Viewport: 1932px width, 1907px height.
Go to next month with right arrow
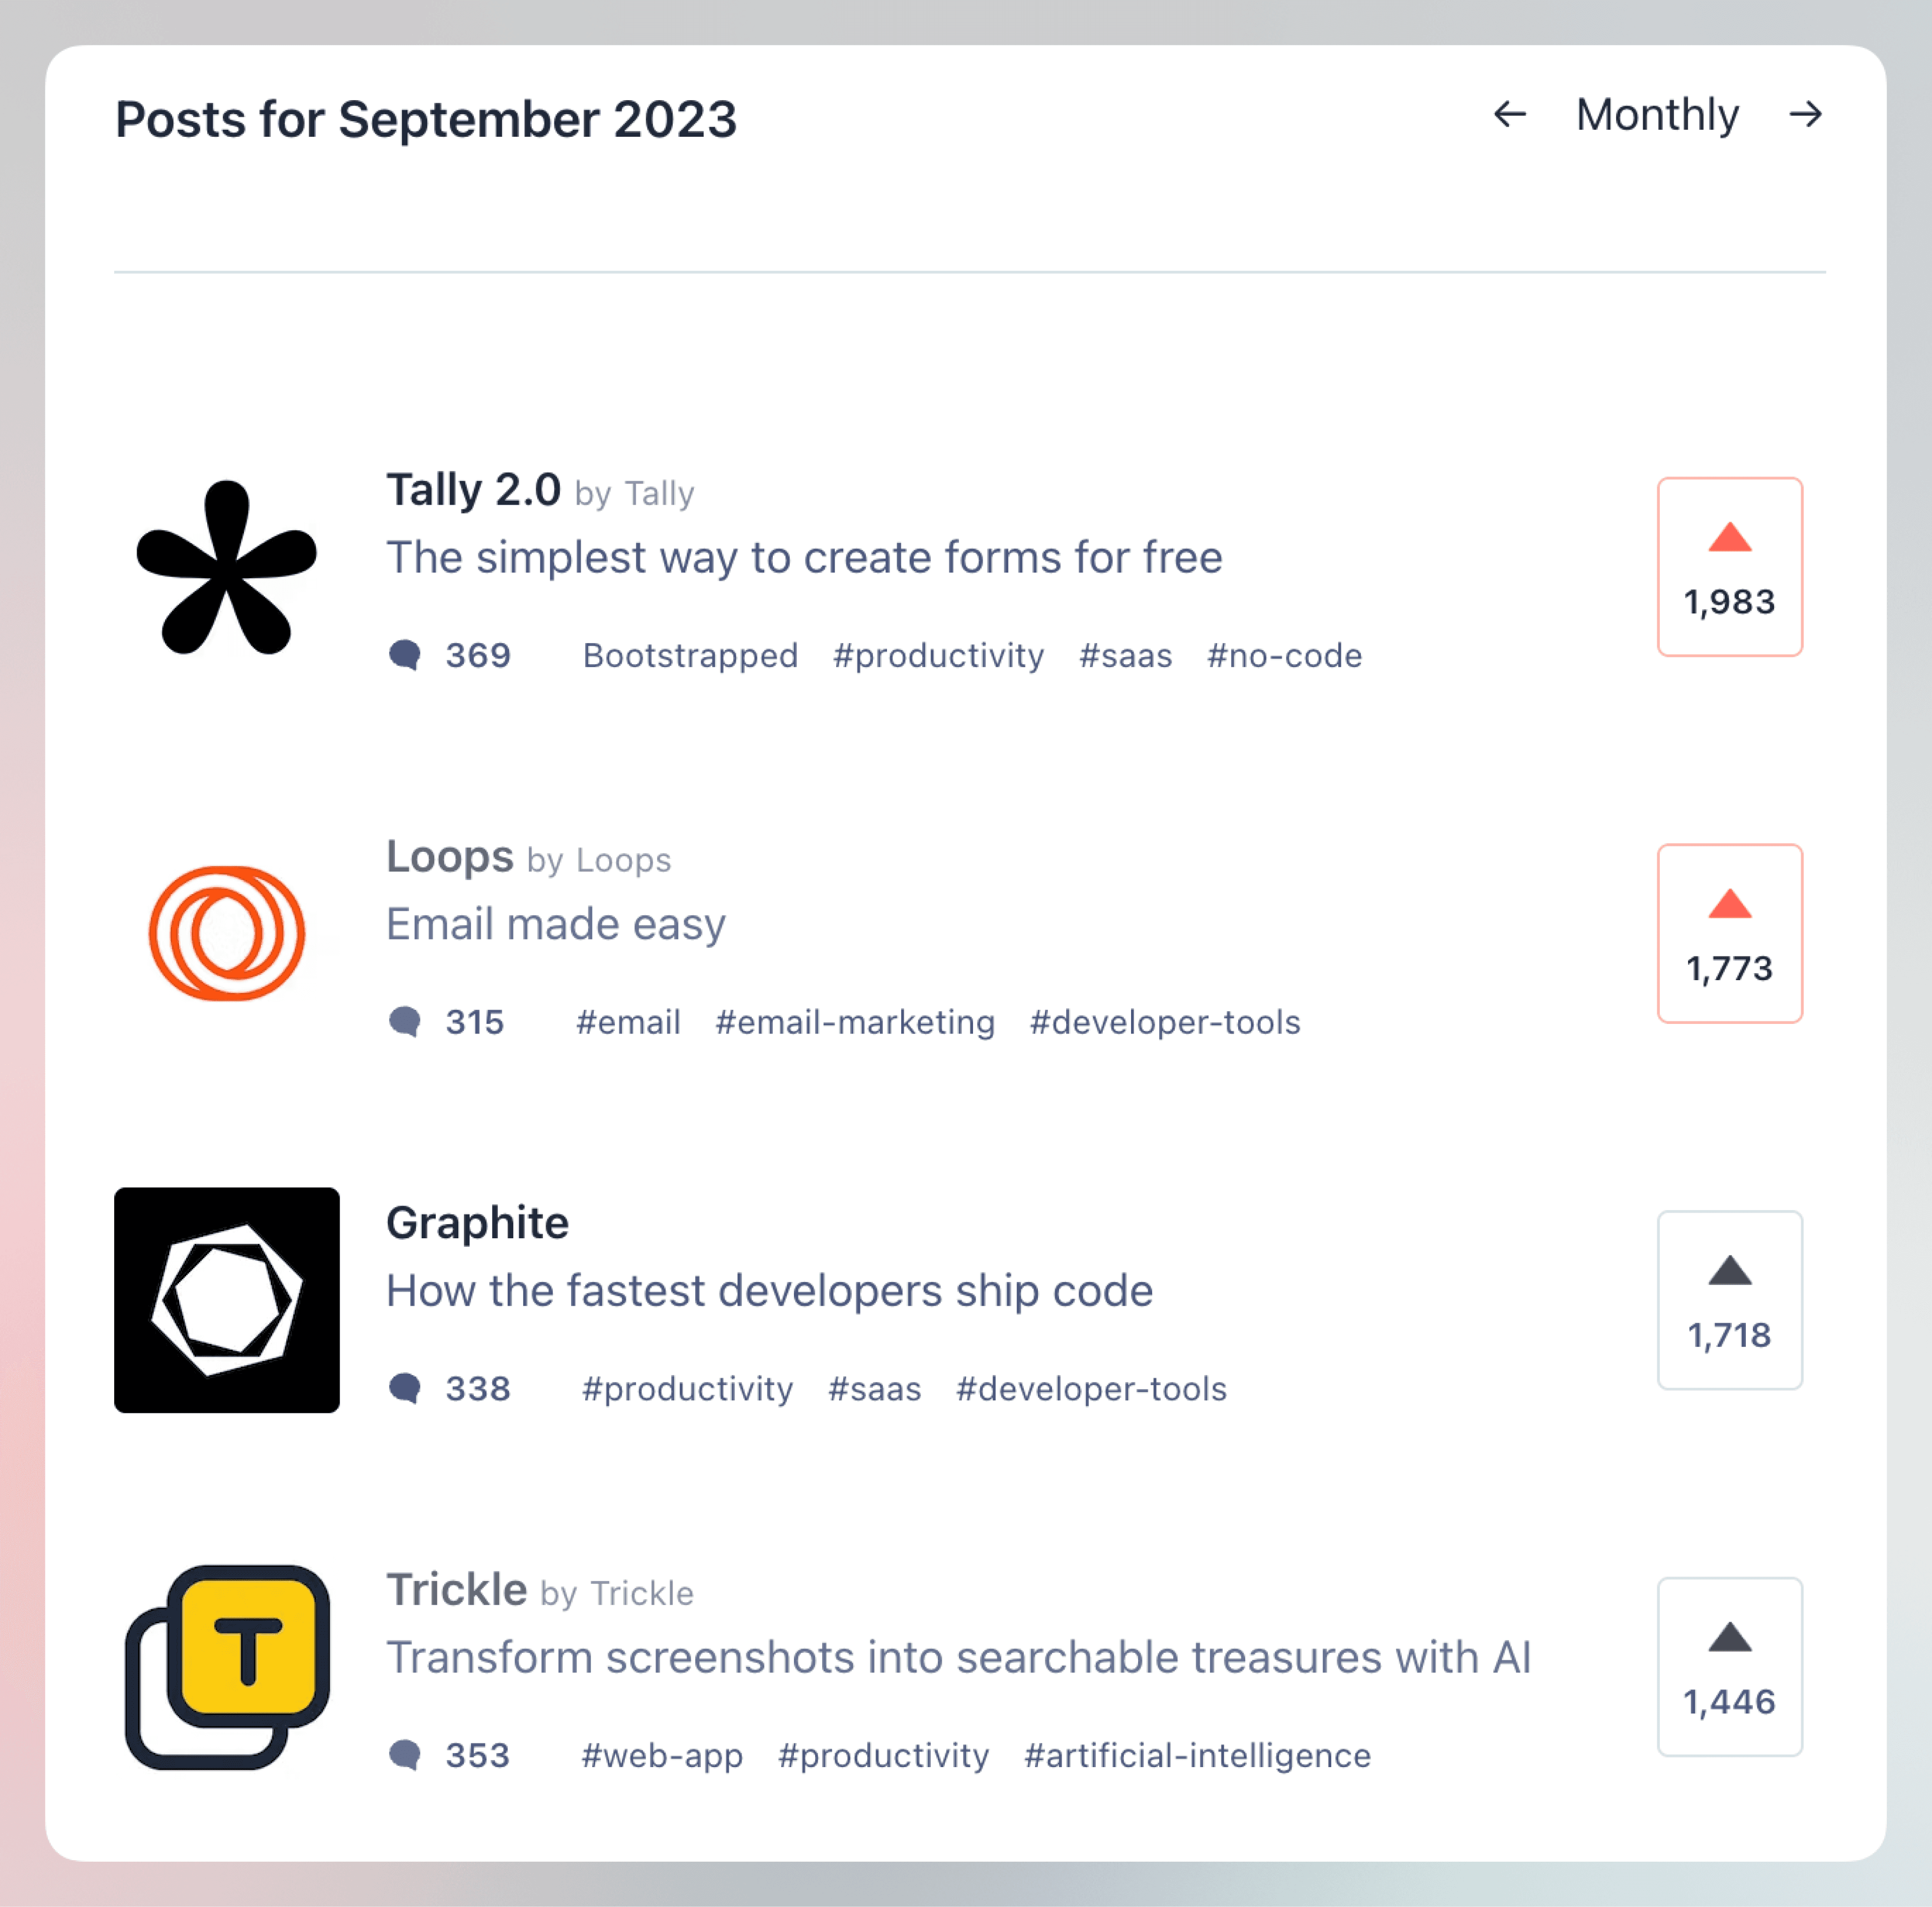click(x=1805, y=114)
